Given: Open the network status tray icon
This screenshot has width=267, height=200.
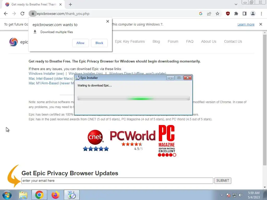Looking at the screenshot, I should 234,195.
